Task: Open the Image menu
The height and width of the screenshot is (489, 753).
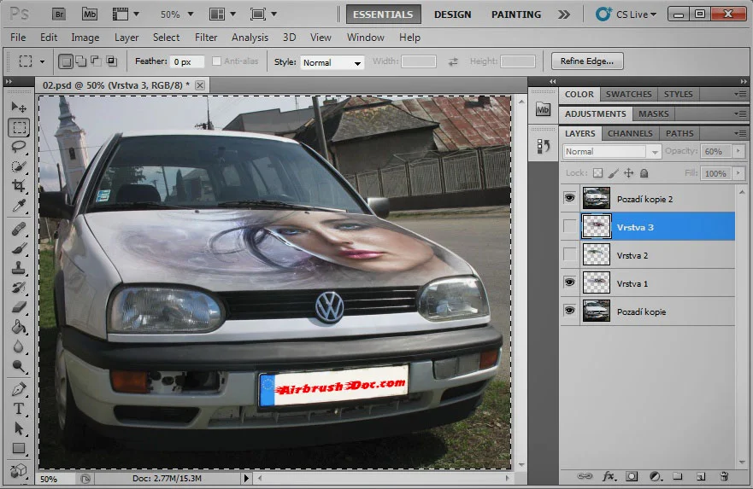Action: 85,38
